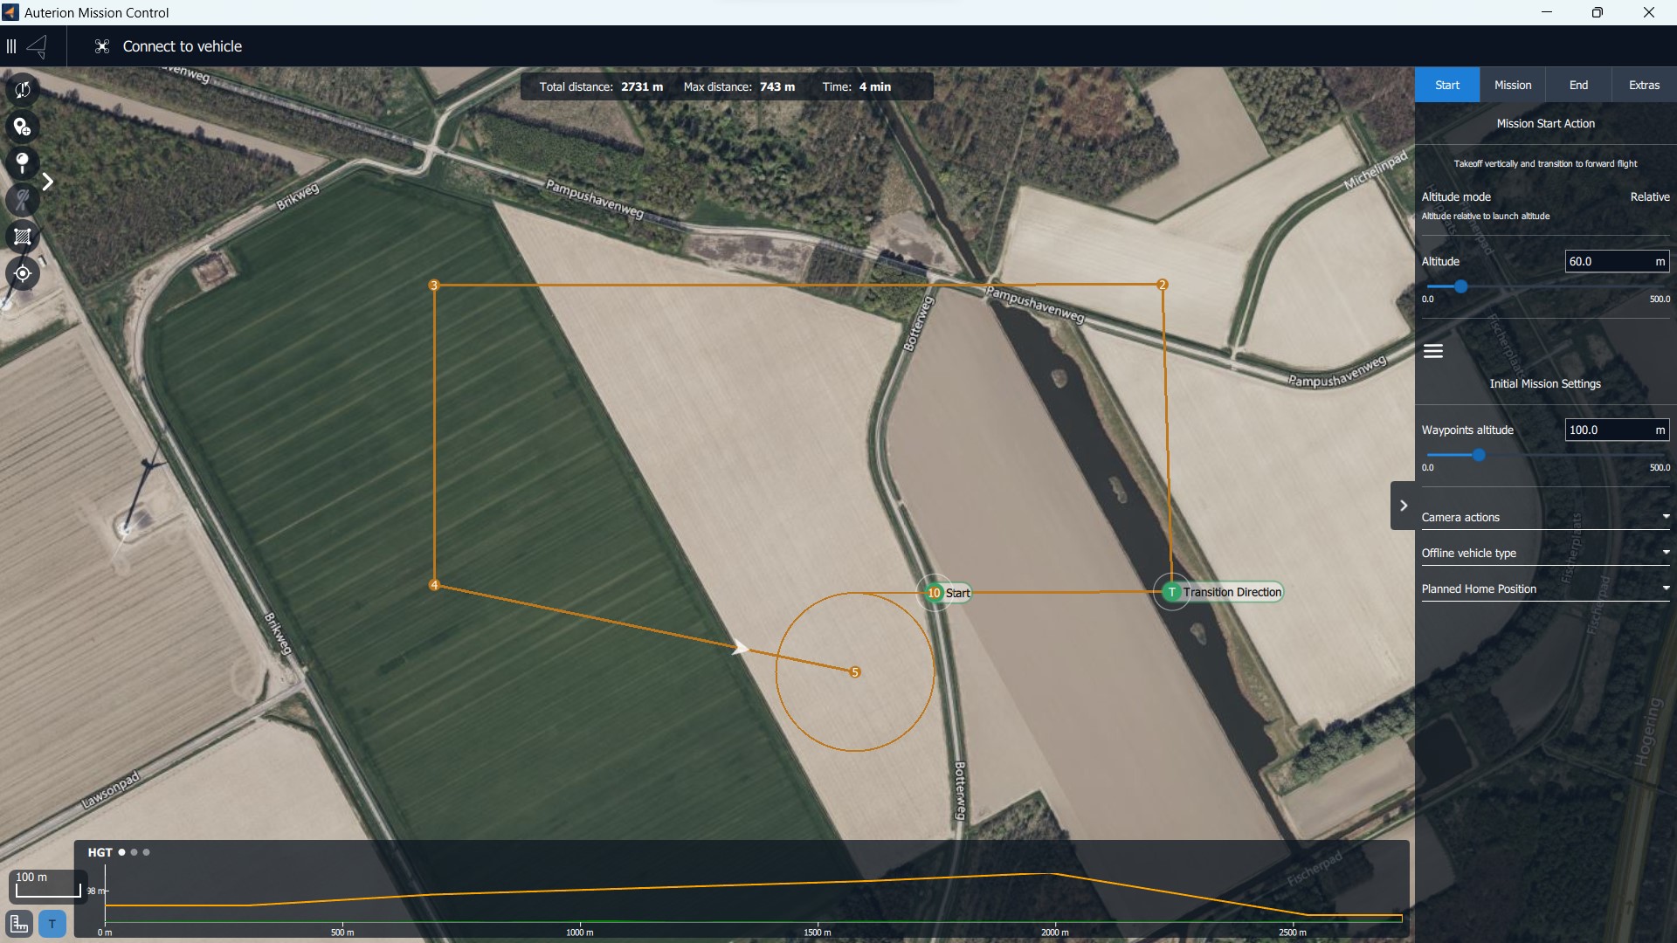Click the Waypoints altitude slider handle
1677x943 pixels.
(1479, 455)
